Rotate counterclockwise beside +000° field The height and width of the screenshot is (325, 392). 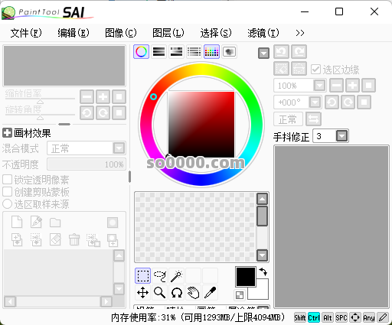[332, 102]
